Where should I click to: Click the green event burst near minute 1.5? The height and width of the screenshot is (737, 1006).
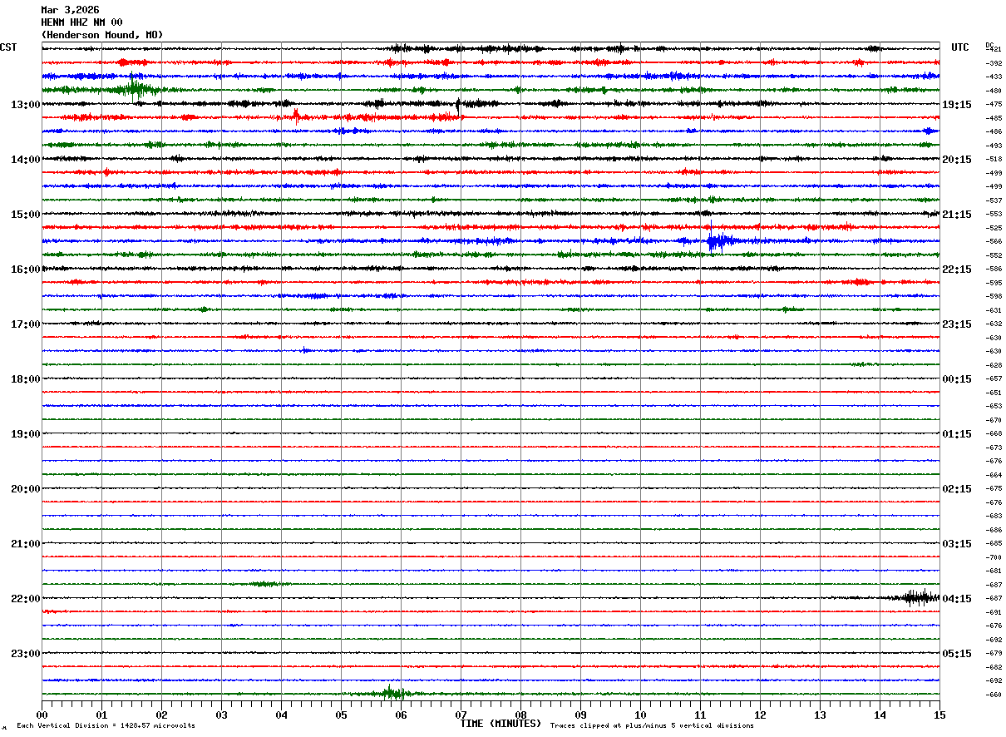(x=136, y=88)
